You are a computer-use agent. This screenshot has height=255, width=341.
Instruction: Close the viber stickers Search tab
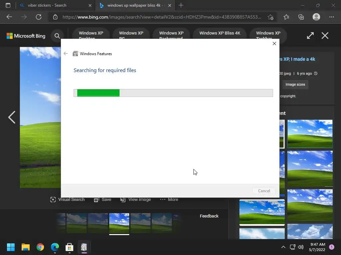(90, 5)
